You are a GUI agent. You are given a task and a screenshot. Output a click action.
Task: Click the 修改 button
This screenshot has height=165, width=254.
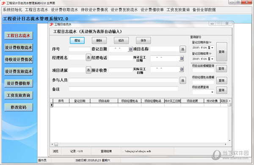[121, 41]
